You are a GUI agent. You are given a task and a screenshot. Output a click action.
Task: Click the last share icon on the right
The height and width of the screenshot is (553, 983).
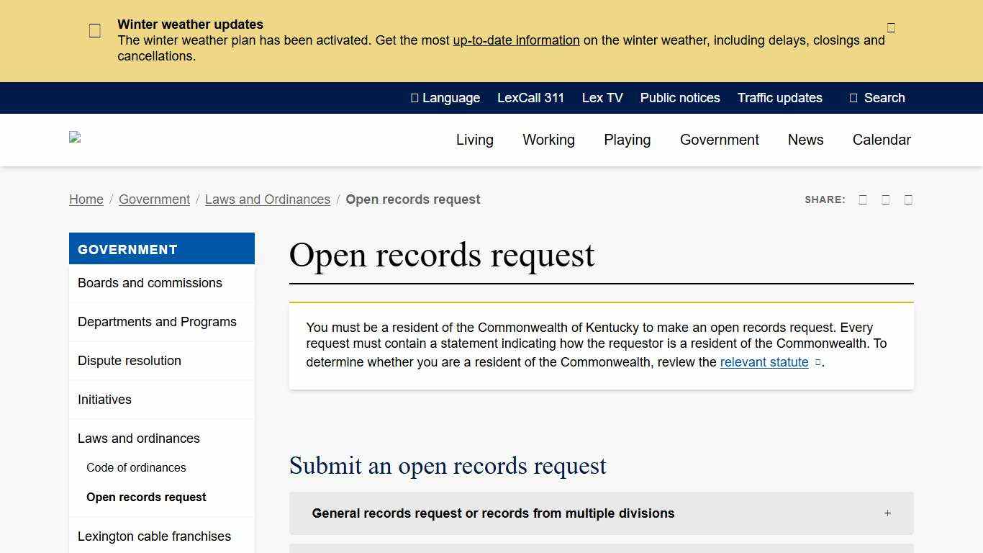point(908,199)
